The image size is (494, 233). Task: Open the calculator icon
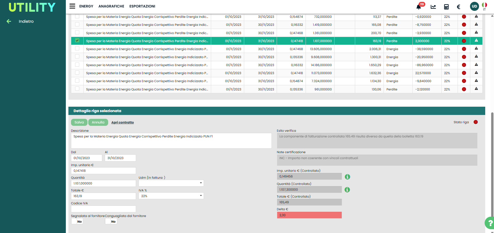[x=446, y=7]
